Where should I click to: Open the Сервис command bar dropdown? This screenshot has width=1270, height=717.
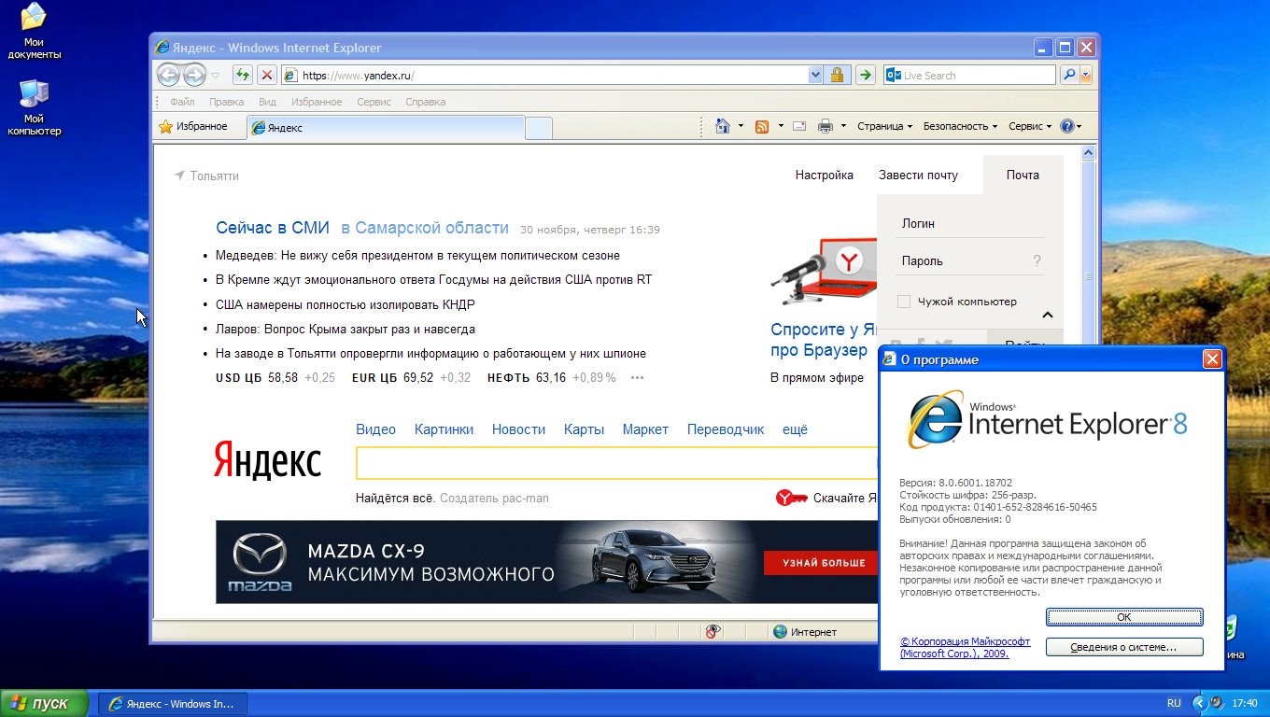click(x=1030, y=126)
